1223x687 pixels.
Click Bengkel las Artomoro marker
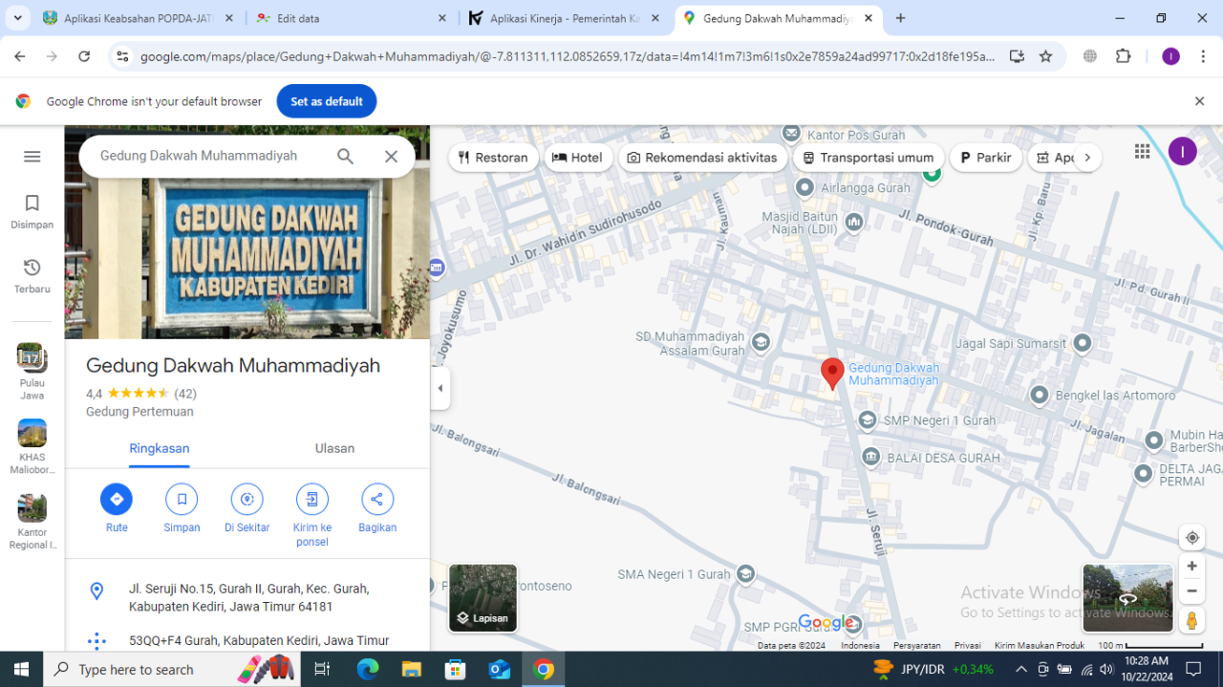click(1040, 395)
